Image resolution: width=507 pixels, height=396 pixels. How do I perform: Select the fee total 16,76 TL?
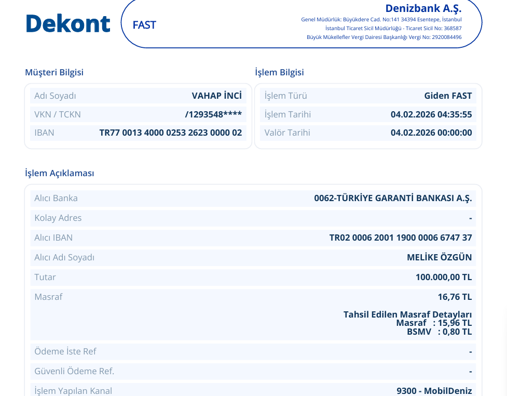click(x=455, y=297)
